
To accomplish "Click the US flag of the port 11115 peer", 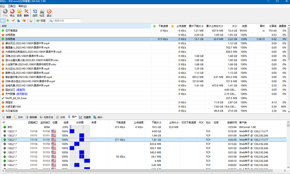I will coord(54,153).
